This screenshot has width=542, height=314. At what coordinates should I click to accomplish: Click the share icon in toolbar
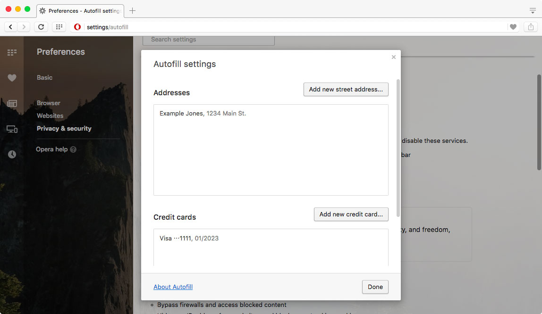pos(530,27)
